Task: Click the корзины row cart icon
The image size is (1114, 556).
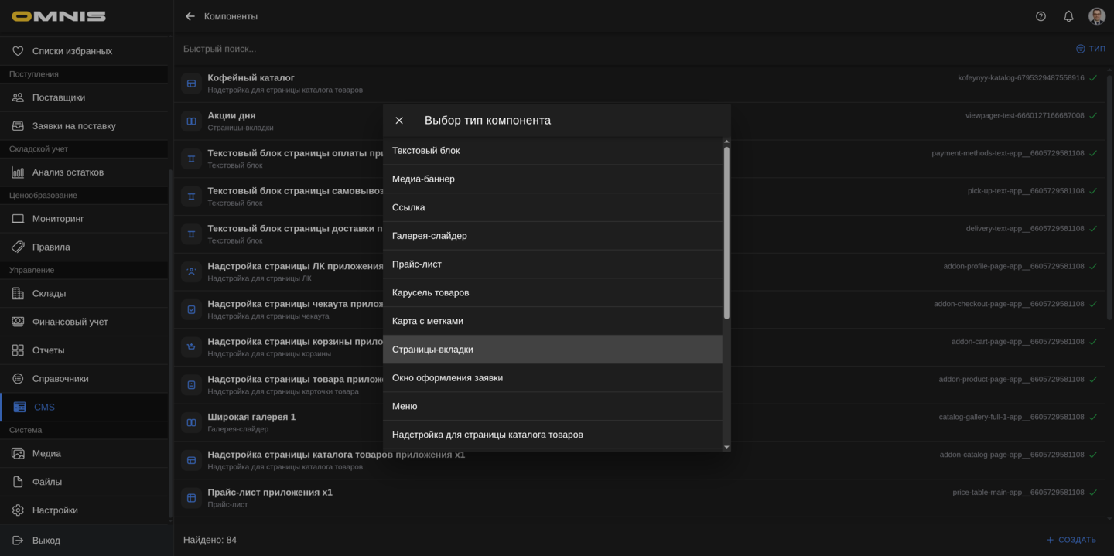Action: click(191, 347)
